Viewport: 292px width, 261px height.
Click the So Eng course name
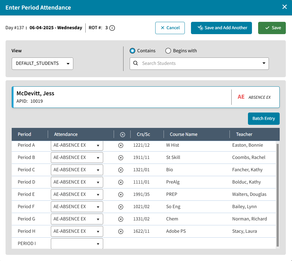tap(173, 207)
